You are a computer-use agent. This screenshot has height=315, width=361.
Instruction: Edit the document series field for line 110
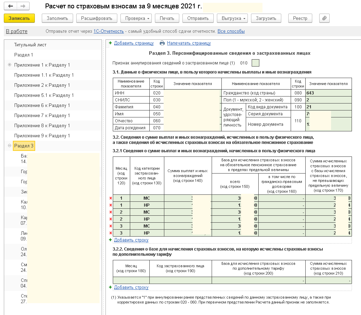click(329, 114)
